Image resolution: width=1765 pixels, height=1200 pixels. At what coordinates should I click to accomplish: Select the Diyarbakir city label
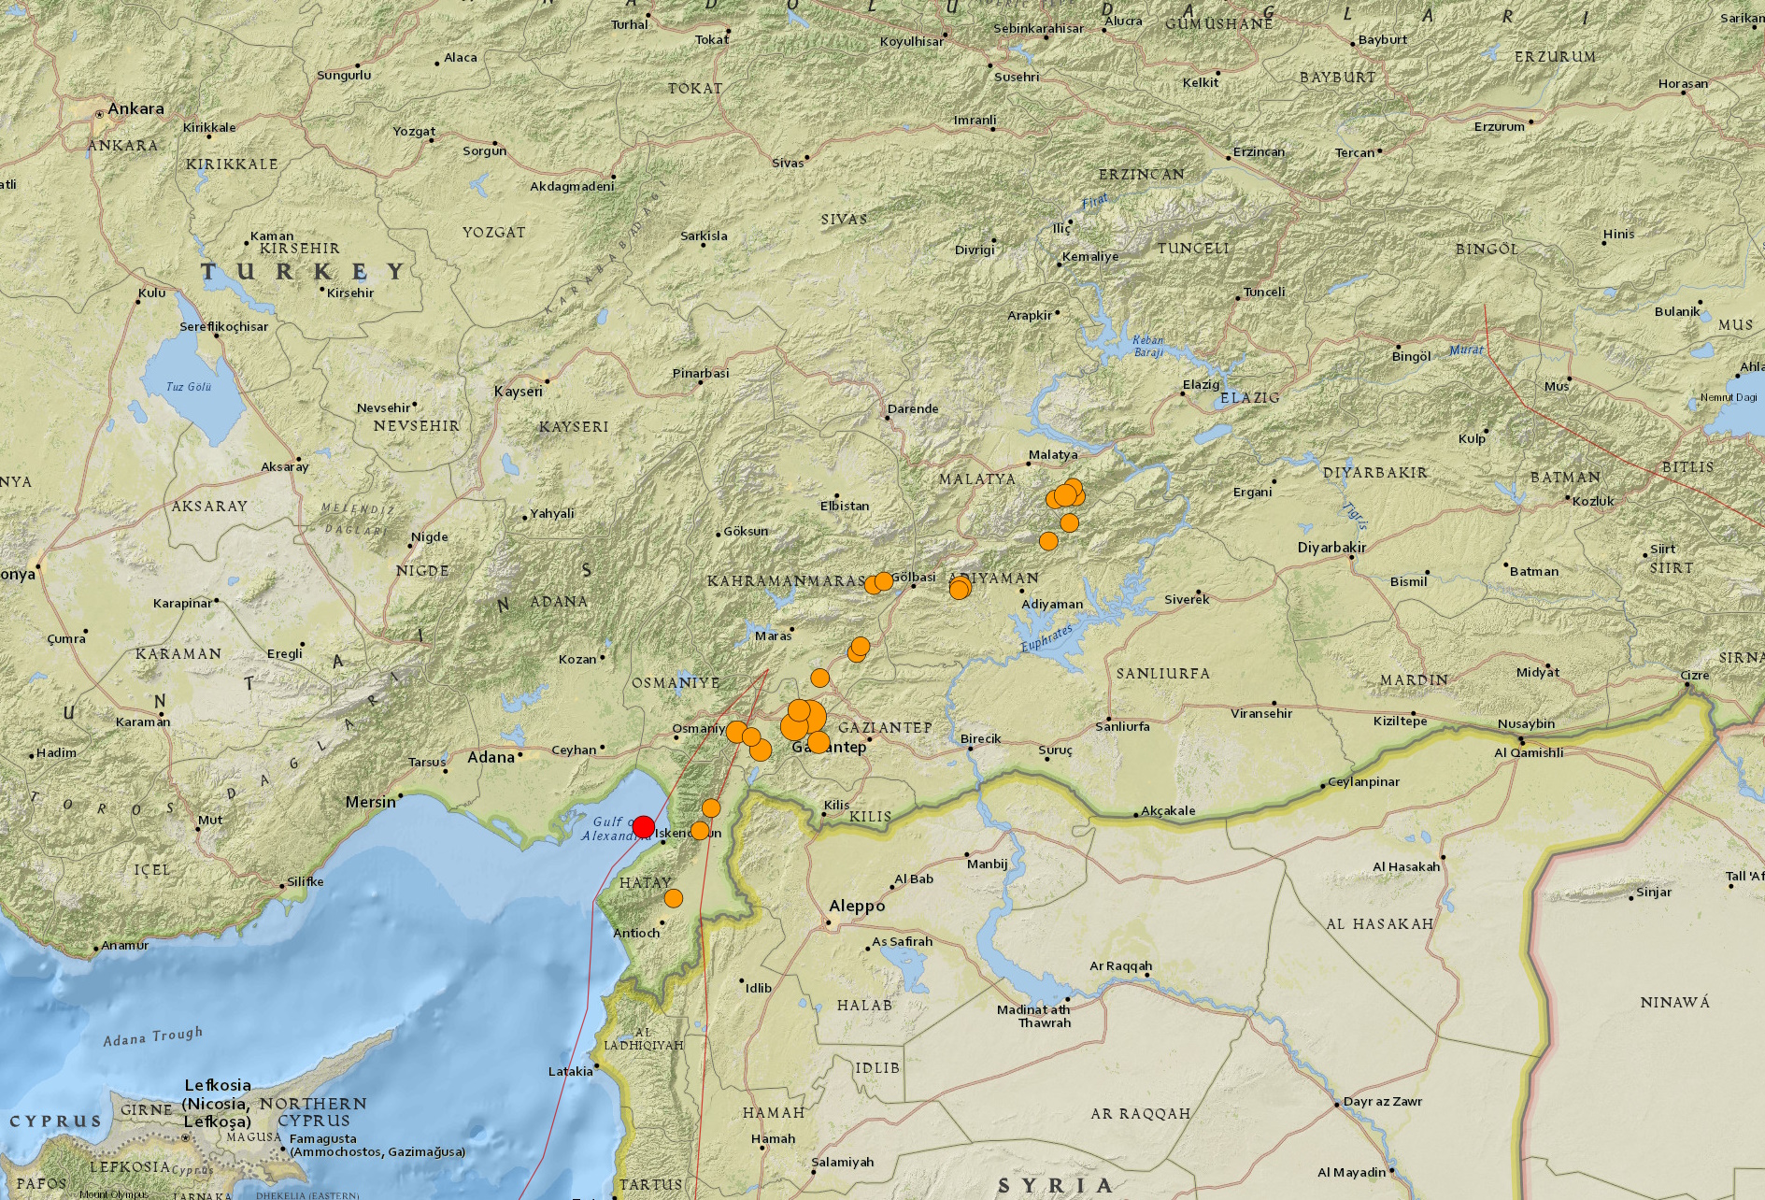[1331, 548]
